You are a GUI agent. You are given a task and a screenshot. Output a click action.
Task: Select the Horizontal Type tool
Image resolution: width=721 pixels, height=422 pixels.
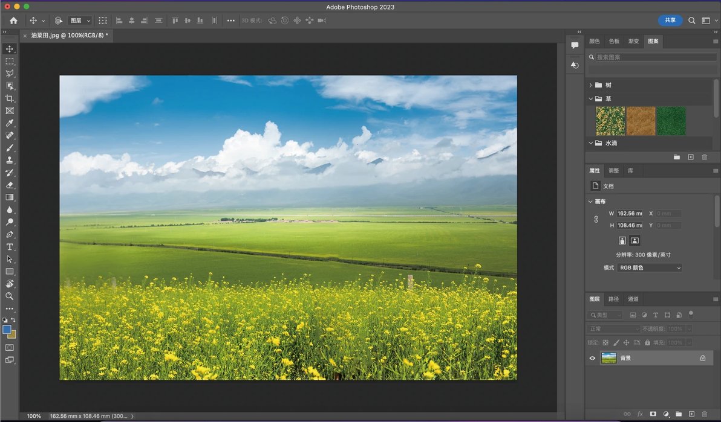coord(9,246)
